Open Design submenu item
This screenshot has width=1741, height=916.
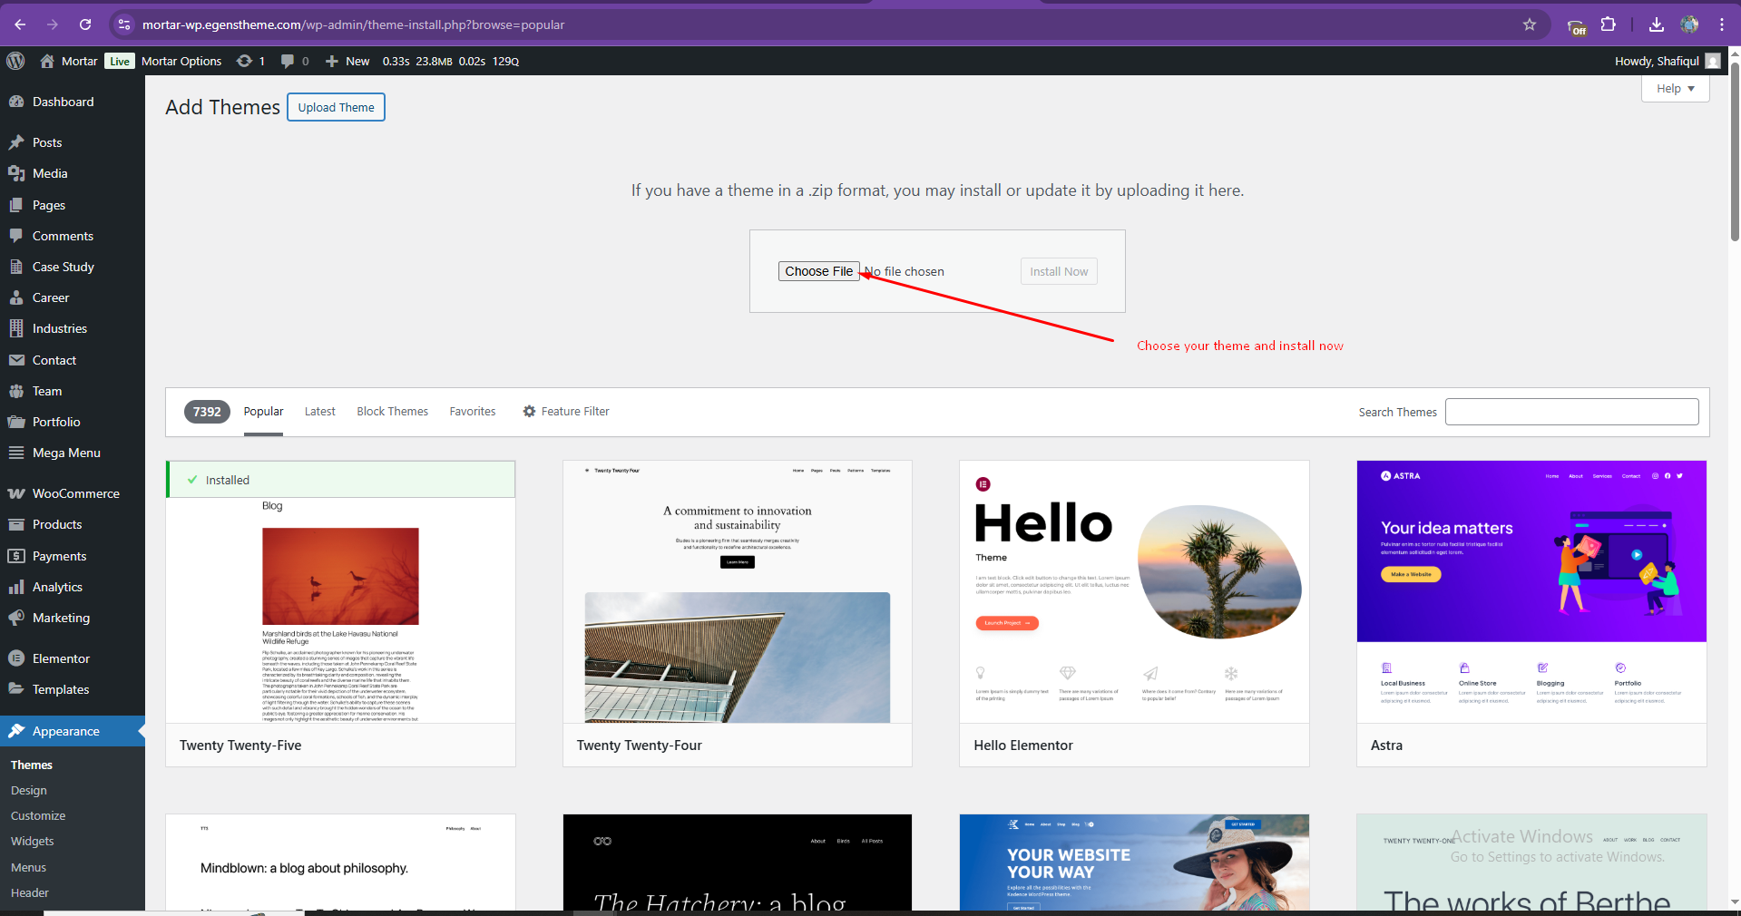[29, 790]
